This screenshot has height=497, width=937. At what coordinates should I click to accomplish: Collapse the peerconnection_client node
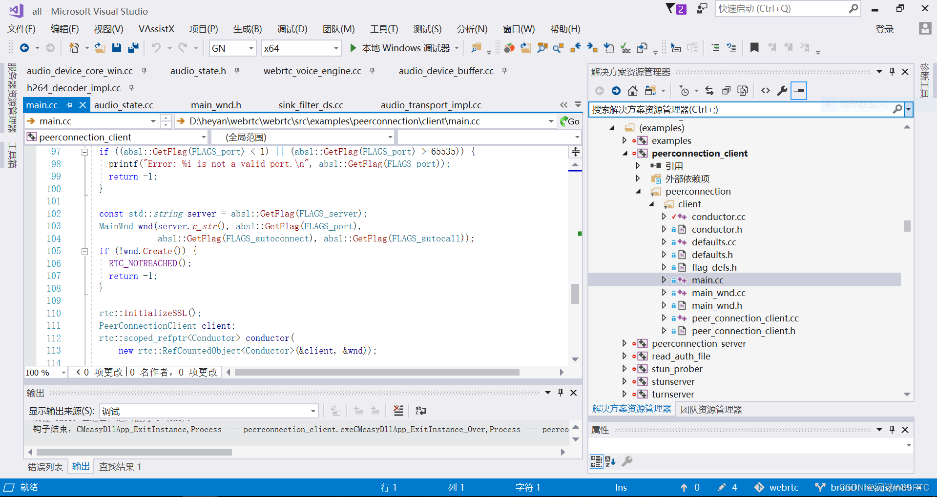point(625,153)
